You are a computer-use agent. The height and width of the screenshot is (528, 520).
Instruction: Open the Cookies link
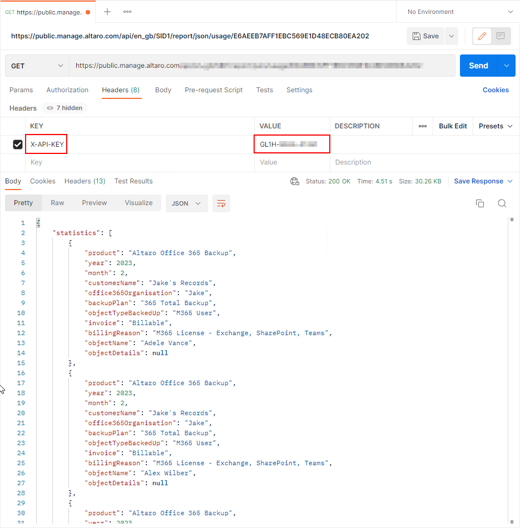[x=496, y=90]
